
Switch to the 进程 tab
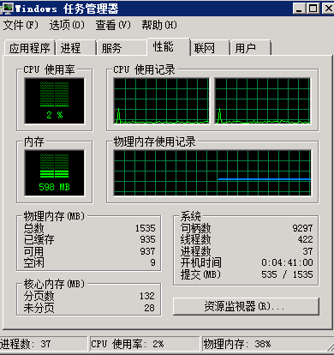pyautogui.click(x=75, y=48)
